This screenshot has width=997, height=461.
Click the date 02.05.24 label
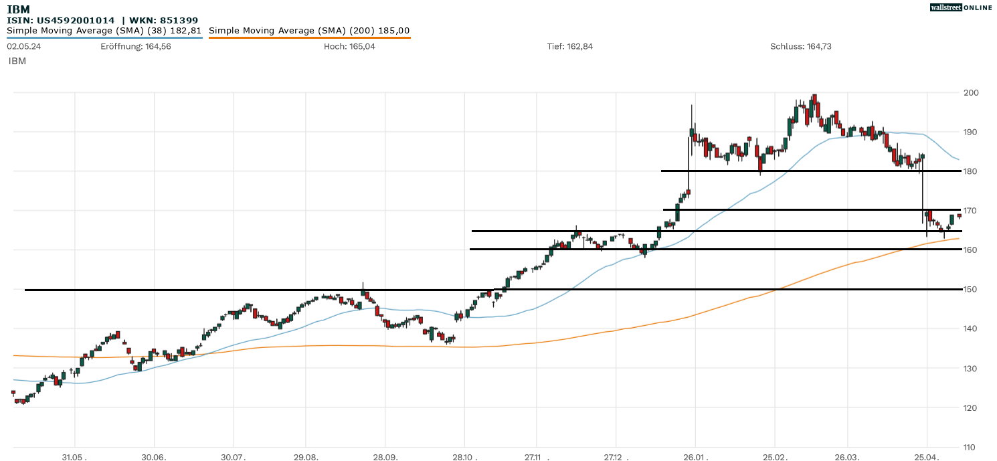click(x=24, y=47)
